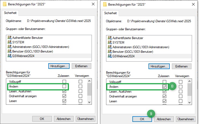Viewport: 199px width, 124px height.
Task: Confirm with OK in right dialog
Action: [142, 119]
